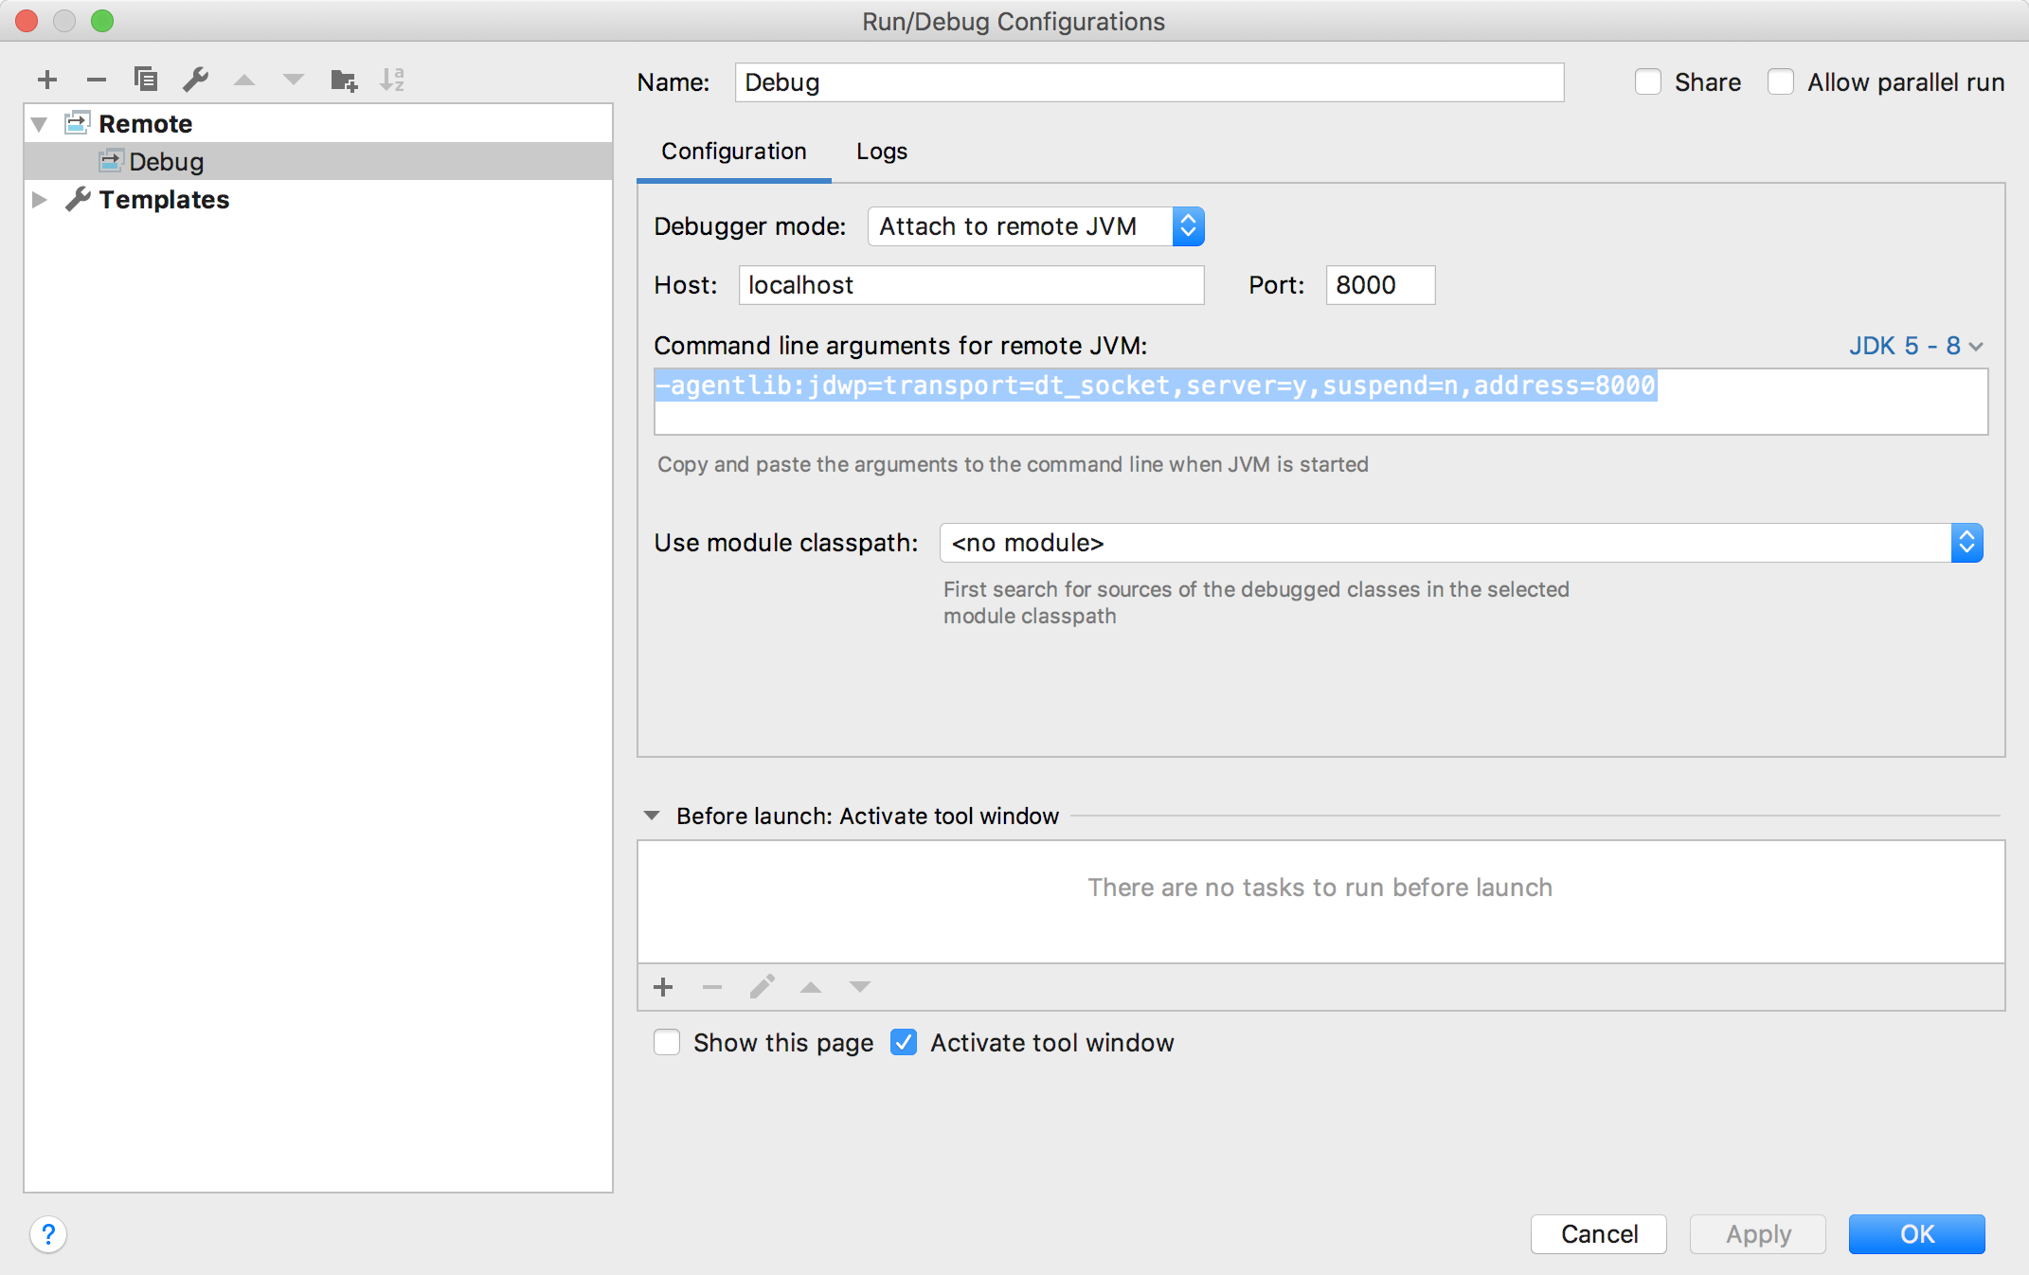2029x1275 pixels.
Task: Sort configurations alphabetically icon
Action: 392,80
